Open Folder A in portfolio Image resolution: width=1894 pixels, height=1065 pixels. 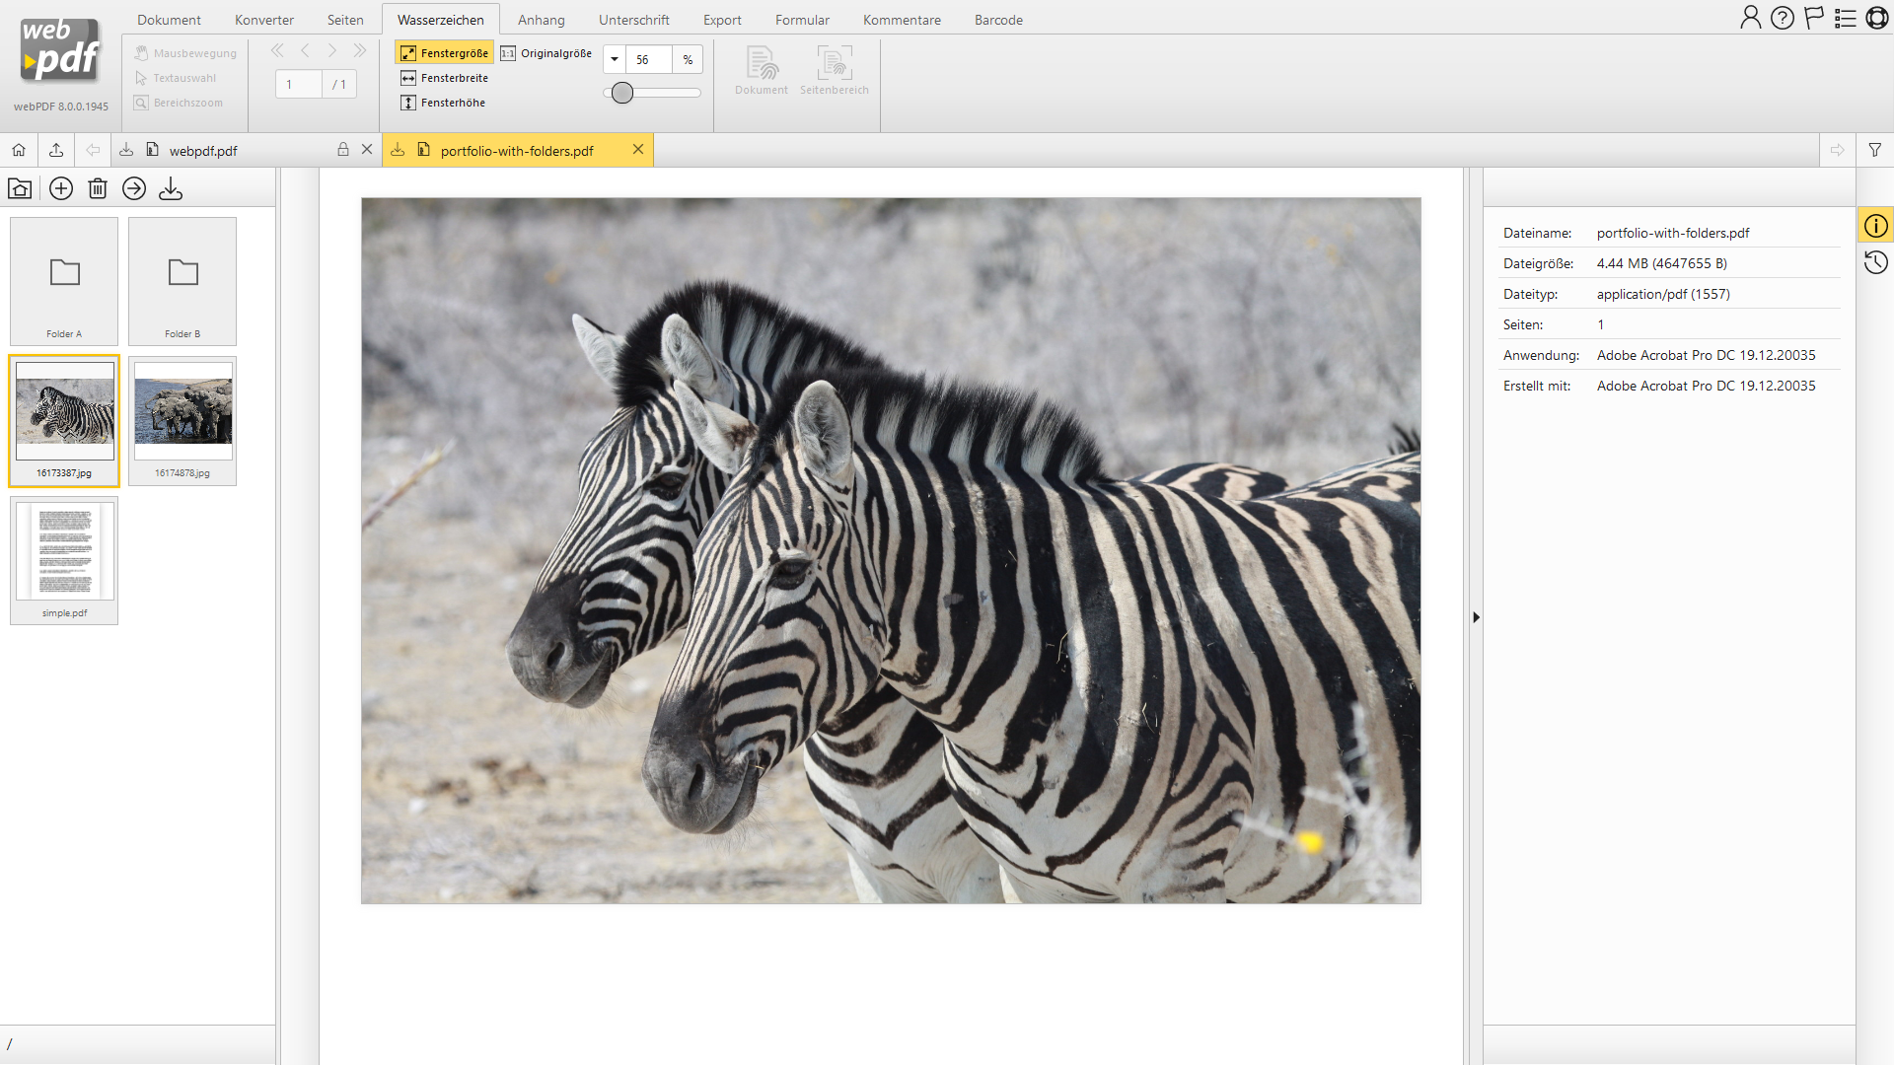pyautogui.click(x=64, y=281)
